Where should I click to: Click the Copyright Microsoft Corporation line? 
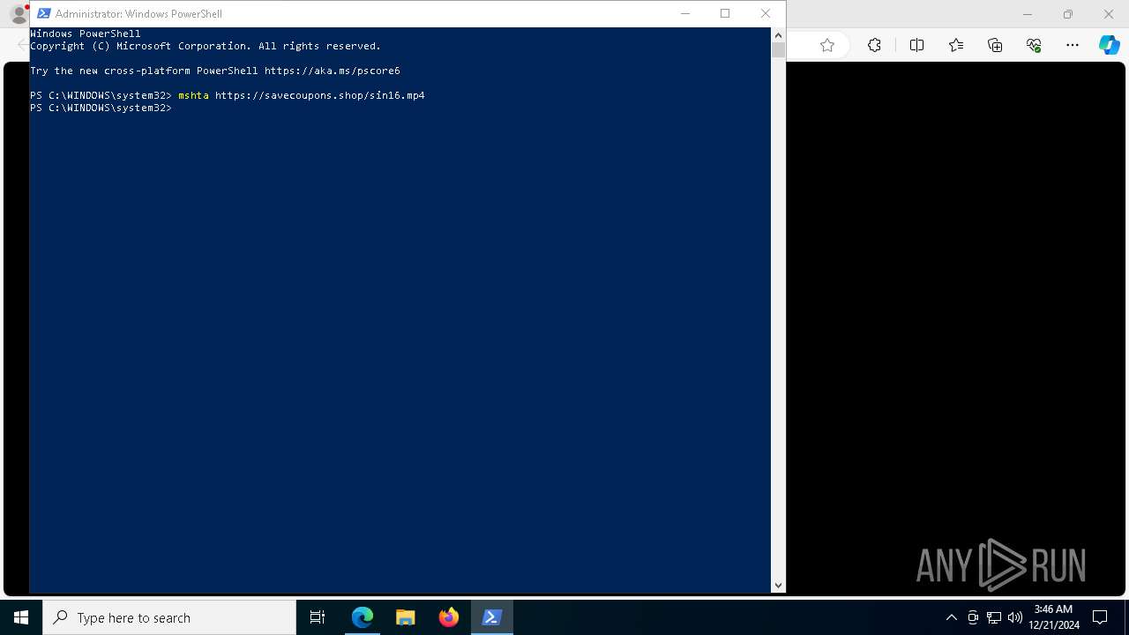(x=206, y=46)
